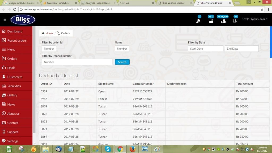Open Menu in the sidebar
The height and width of the screenshot is (153, 272).
[16, 49]
